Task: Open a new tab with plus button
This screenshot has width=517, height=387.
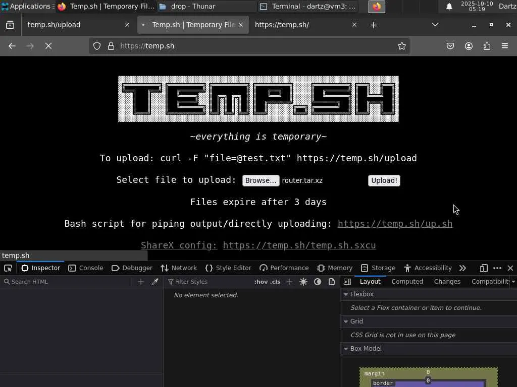Action: click(373, 25)
